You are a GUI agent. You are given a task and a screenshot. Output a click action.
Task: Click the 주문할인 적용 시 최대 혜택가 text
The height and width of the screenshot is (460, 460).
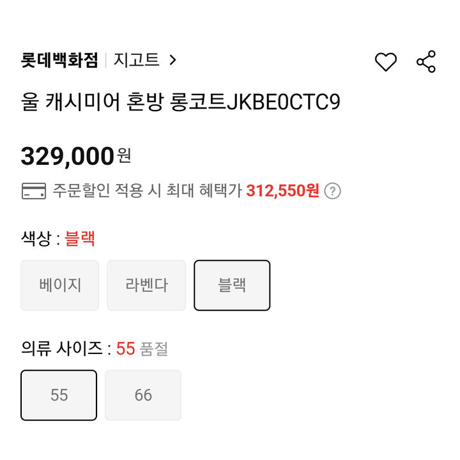click(x=148, y=190)
